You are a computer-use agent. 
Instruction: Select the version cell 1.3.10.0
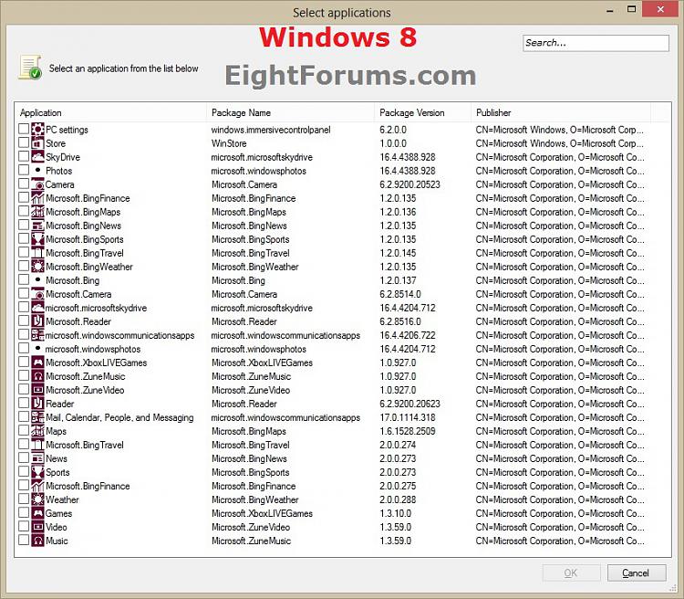[x=395, y=513]
